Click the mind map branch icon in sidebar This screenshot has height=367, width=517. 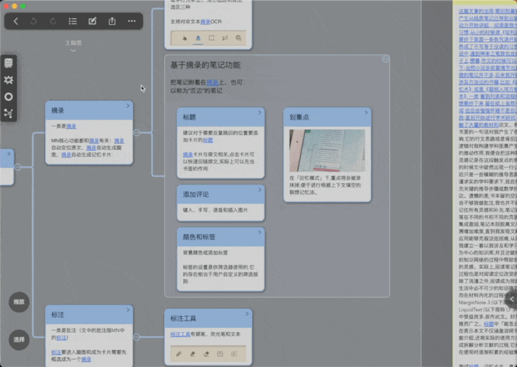8,114
